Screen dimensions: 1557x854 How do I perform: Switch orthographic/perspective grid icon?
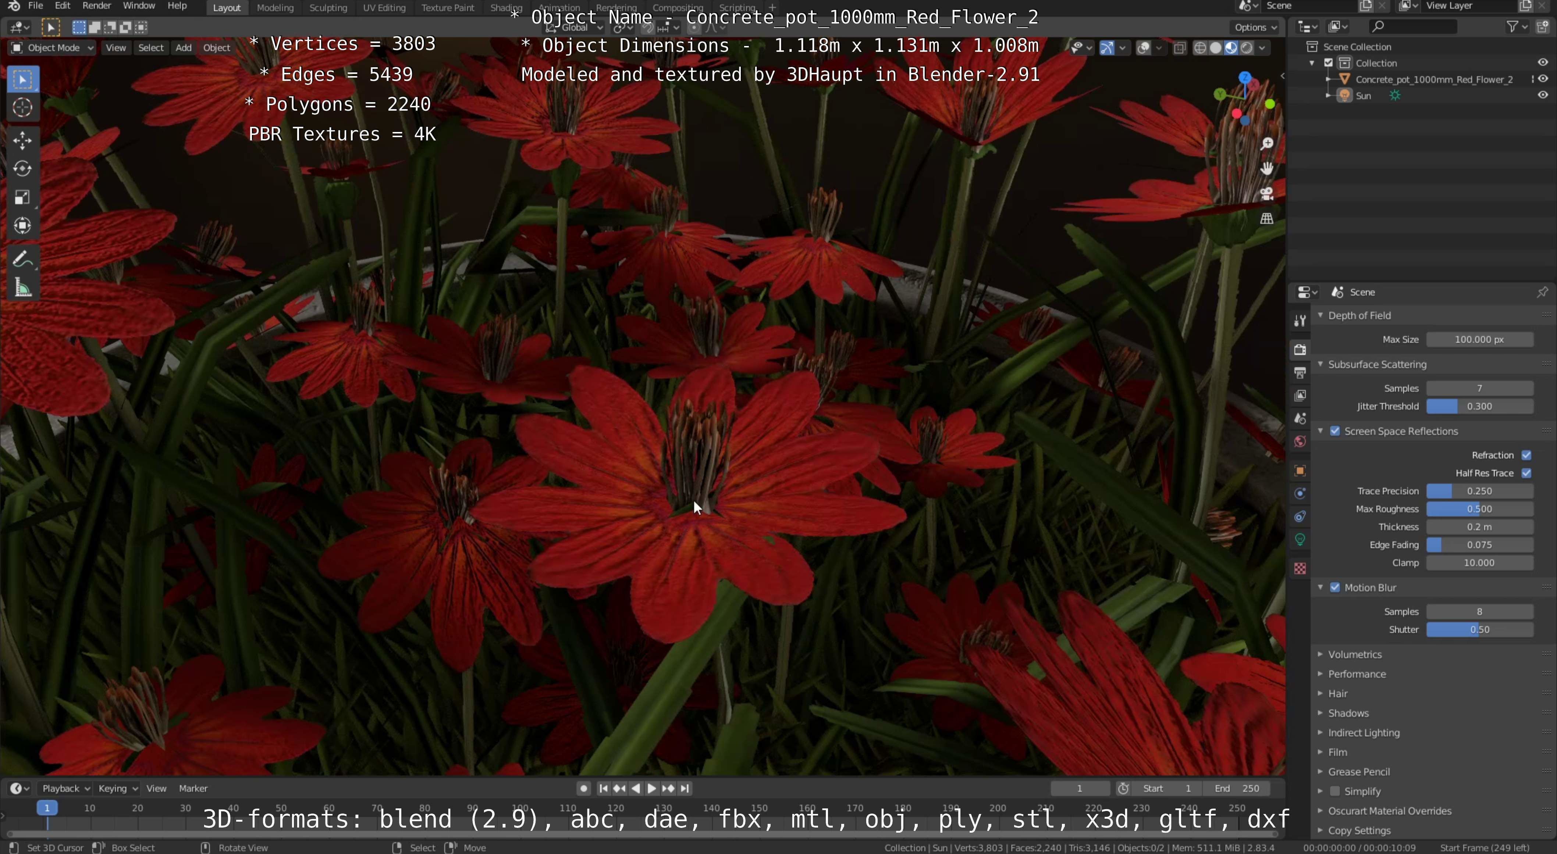1267,218
